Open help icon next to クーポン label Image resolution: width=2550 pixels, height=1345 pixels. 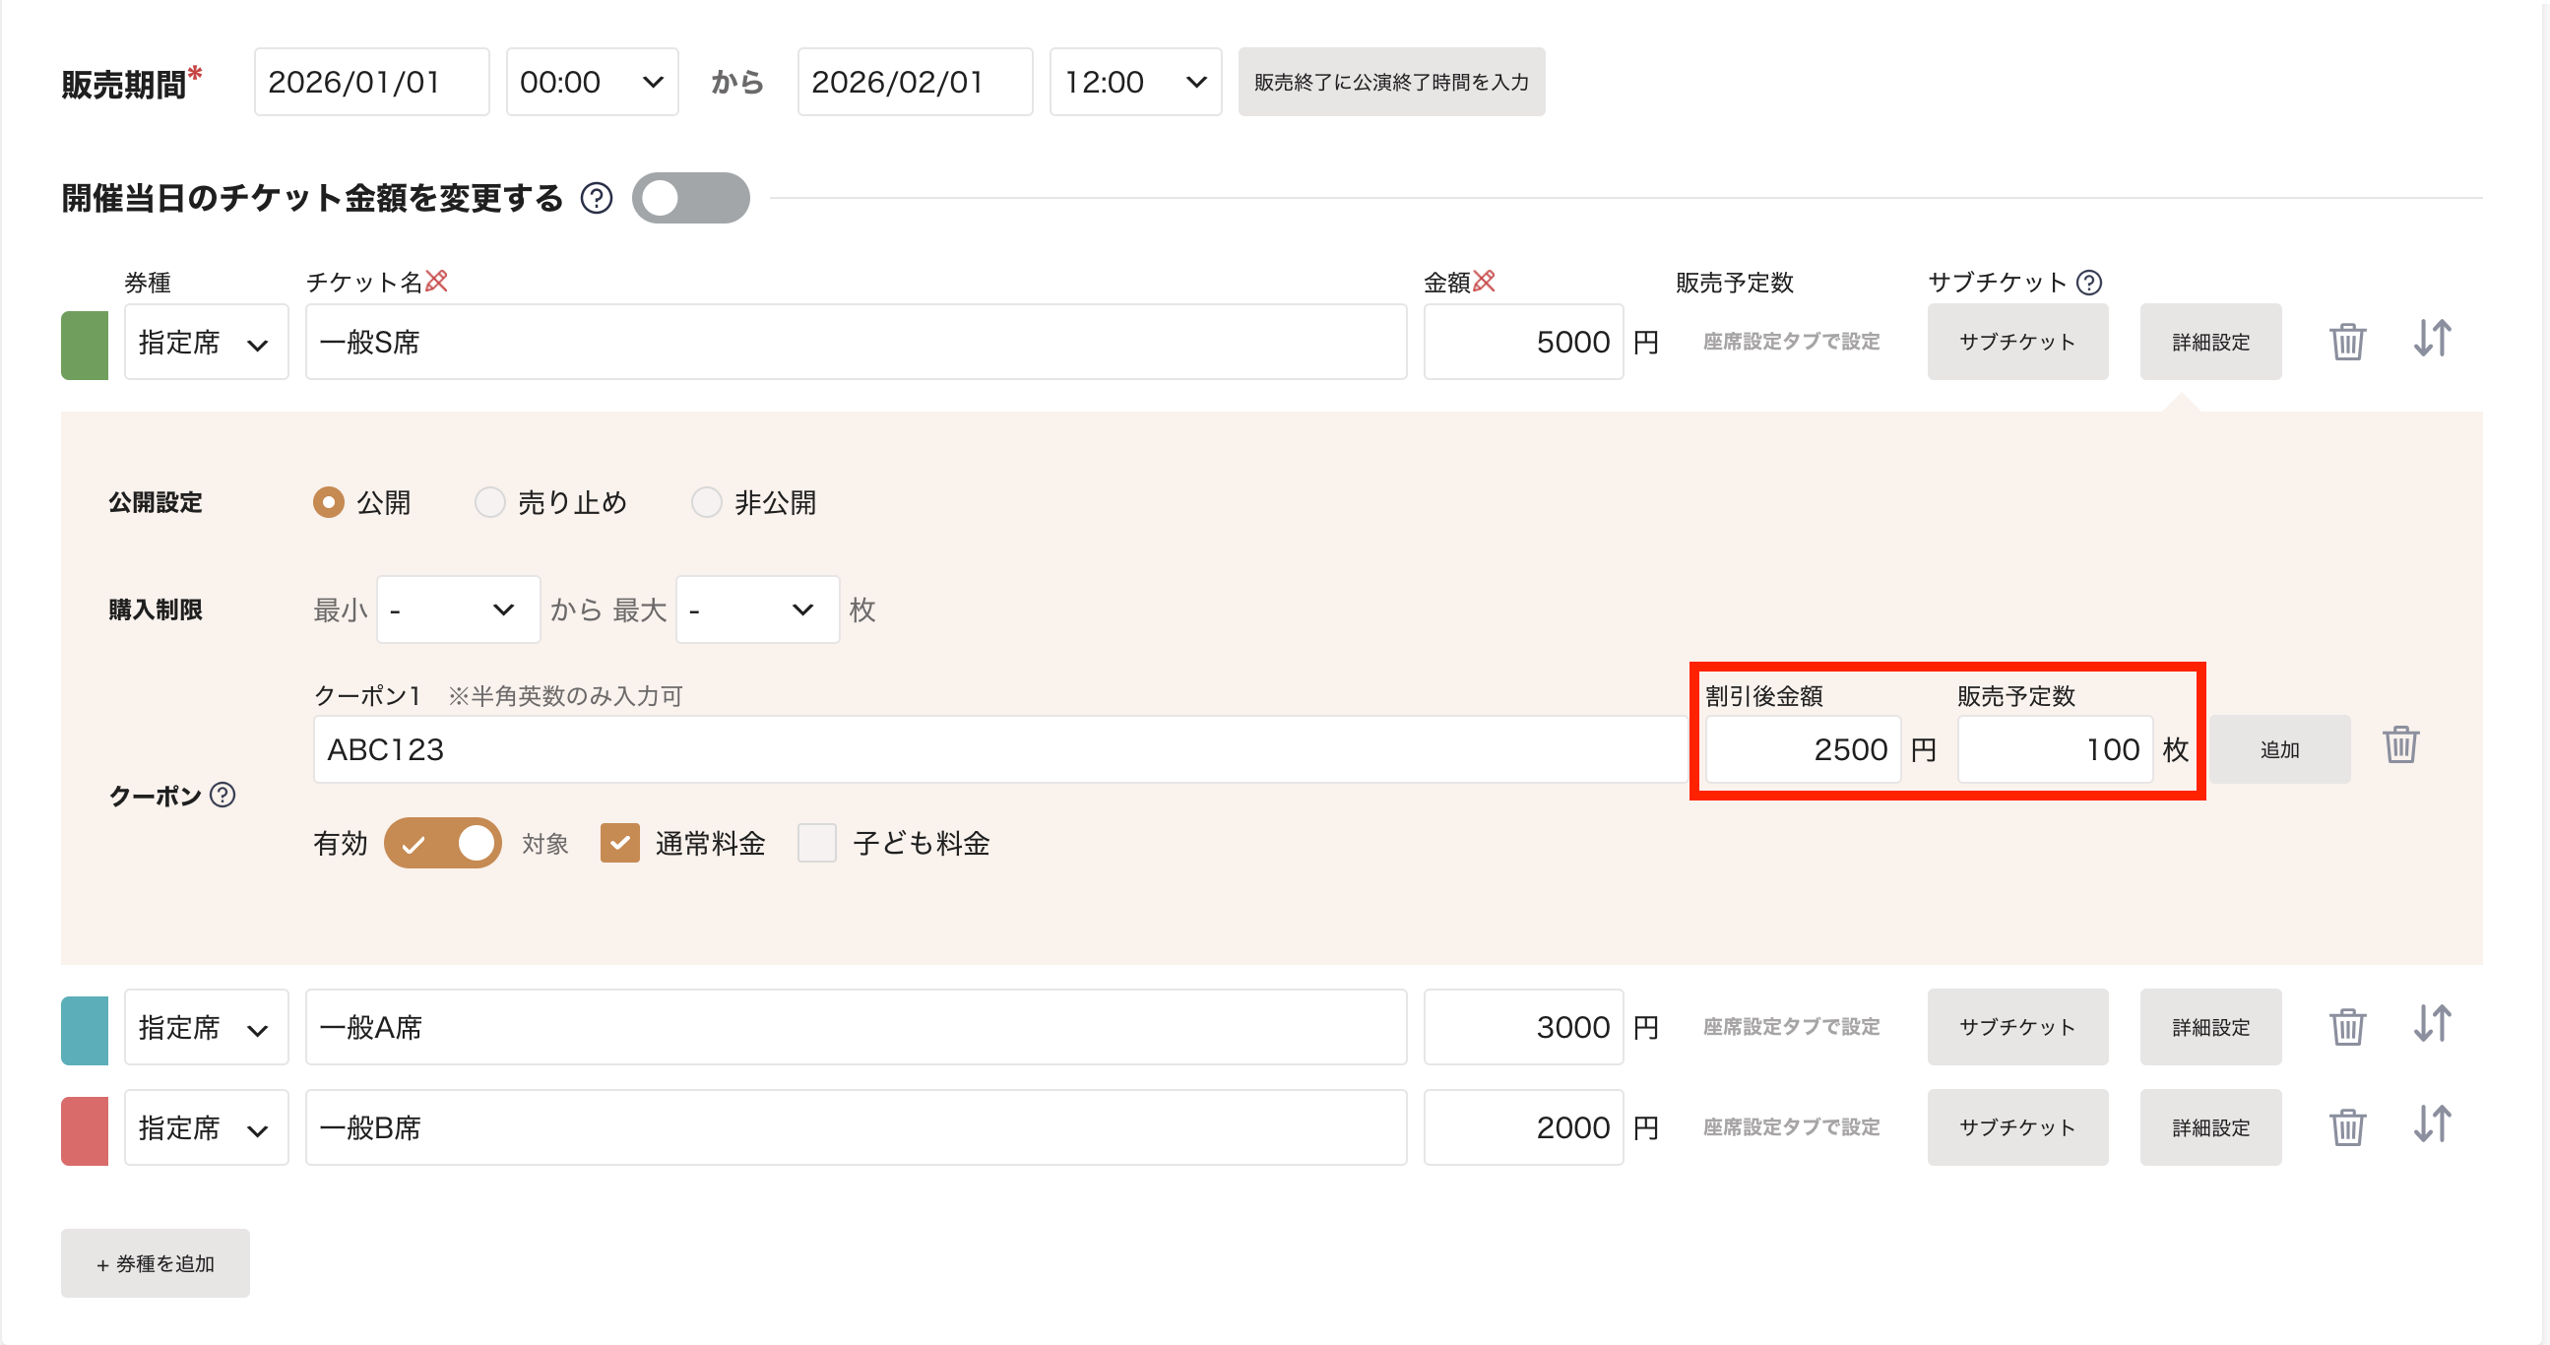click(x=223, y=795)
